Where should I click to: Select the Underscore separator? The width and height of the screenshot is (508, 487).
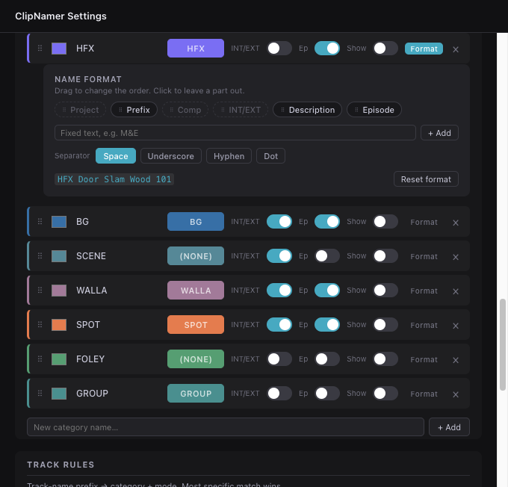click(171, 156)
